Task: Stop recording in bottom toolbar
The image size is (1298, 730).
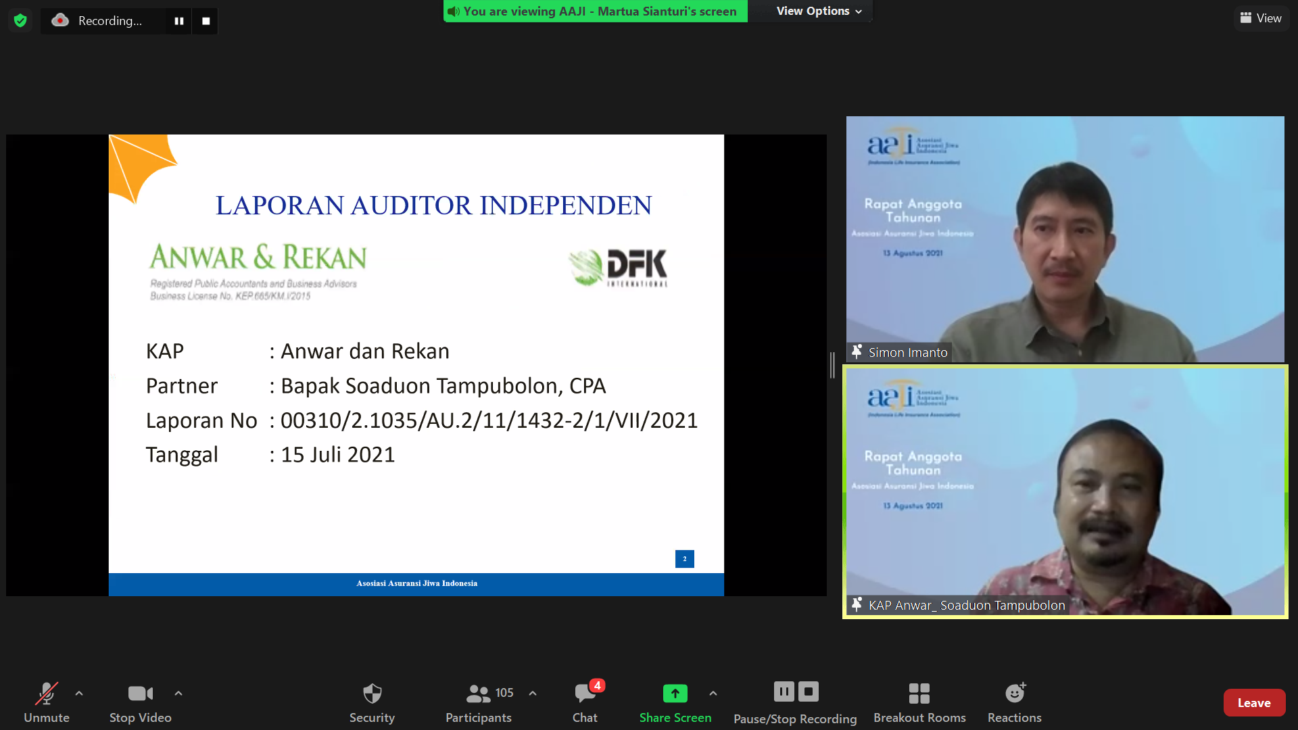Action: pyautogui.click(x=809, y=691)
